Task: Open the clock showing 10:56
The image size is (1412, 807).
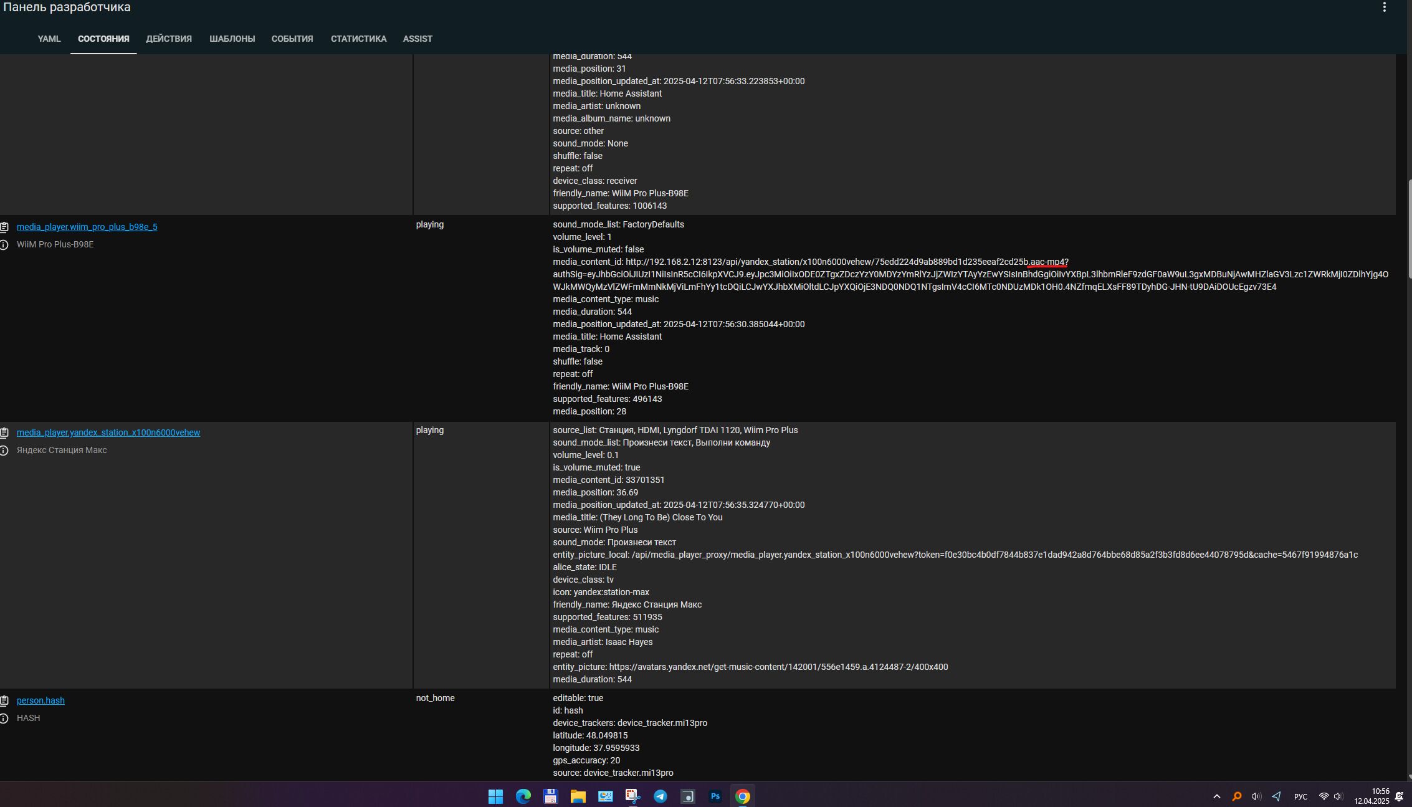Action: click(1371, 796)
